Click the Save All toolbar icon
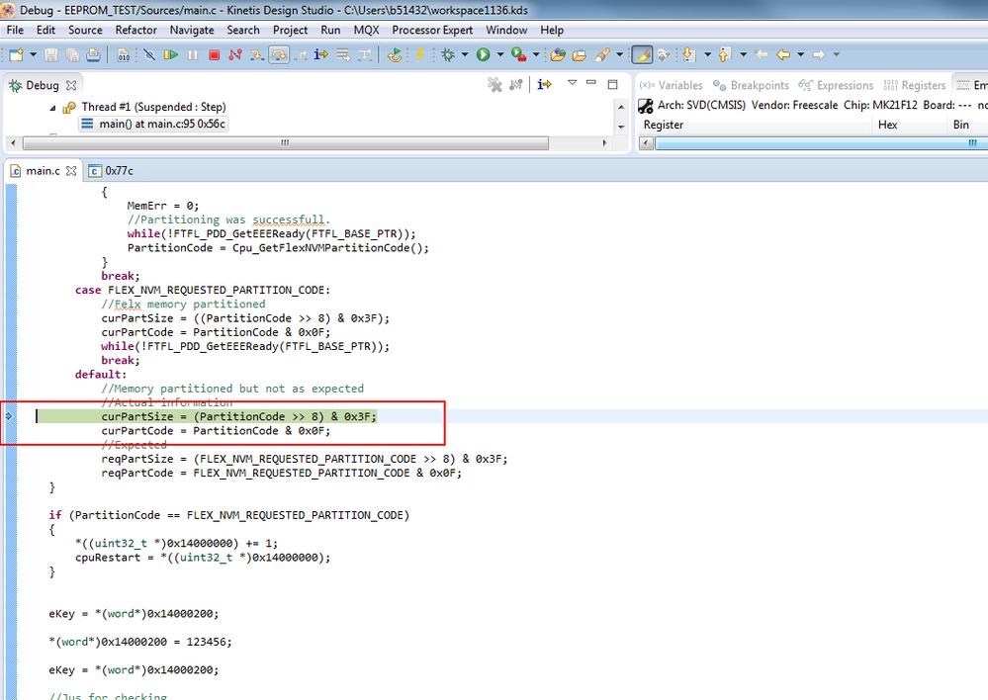Viewport: 988px width, 700px height. [x=72, y=55]
